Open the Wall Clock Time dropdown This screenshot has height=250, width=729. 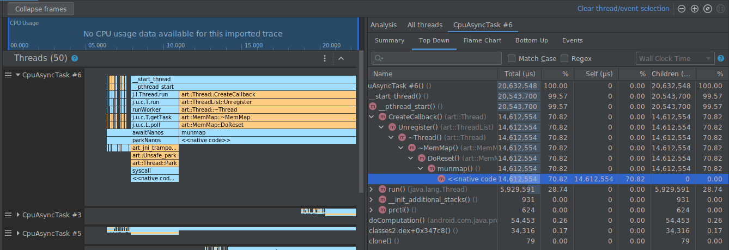(675, 58)
